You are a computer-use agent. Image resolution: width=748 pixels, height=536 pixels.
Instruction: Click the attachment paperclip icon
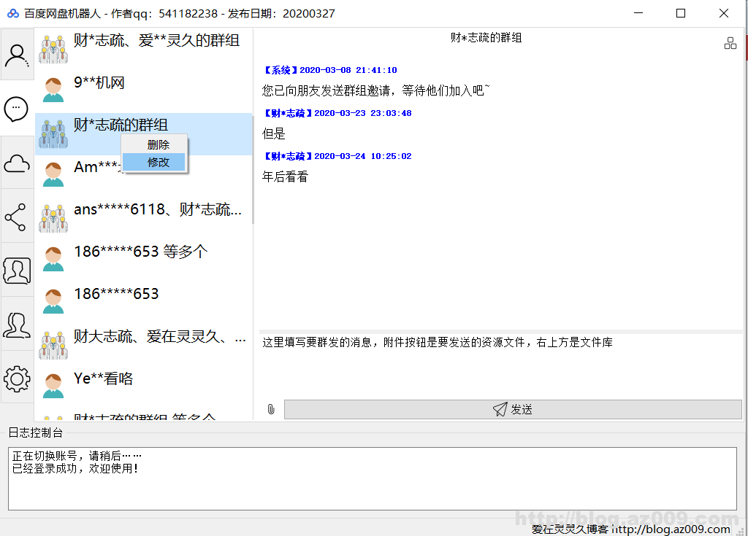coord(271,410)
